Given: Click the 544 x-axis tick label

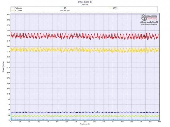Looking at the screenshot, I should pyautogui.click(x=159, y=122).
